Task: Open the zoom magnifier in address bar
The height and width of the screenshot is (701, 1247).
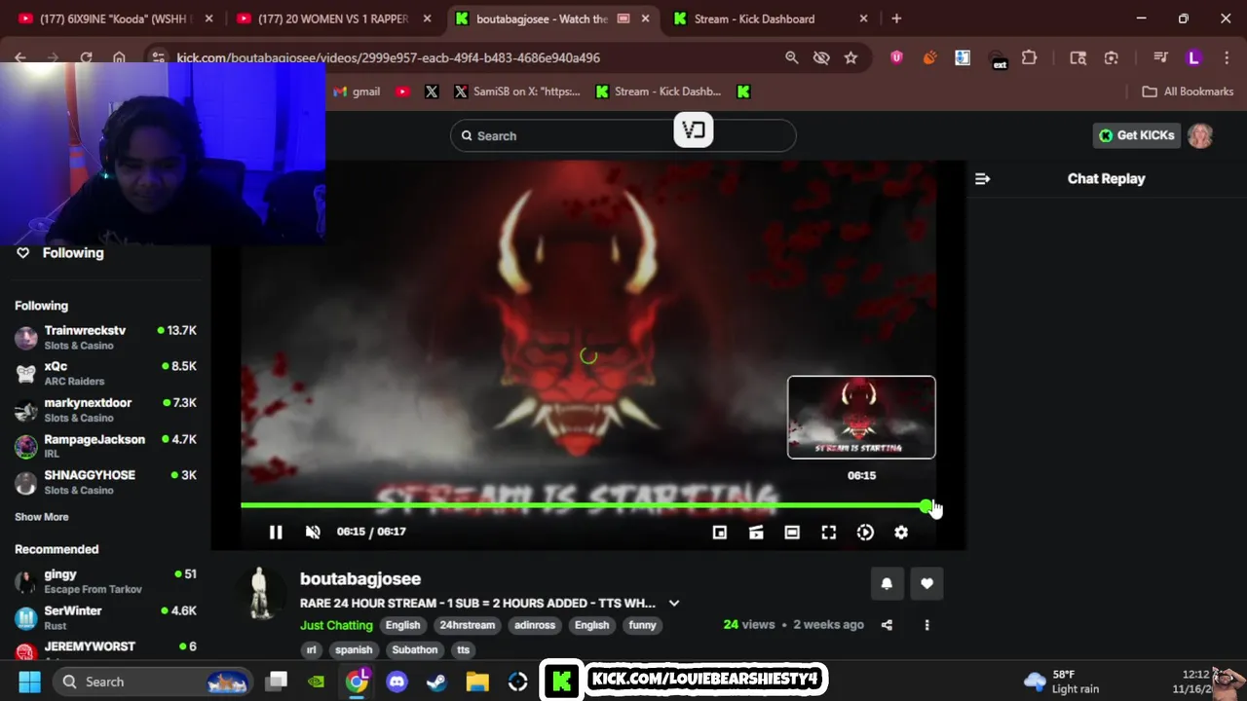Action: [x=792, y=57]
